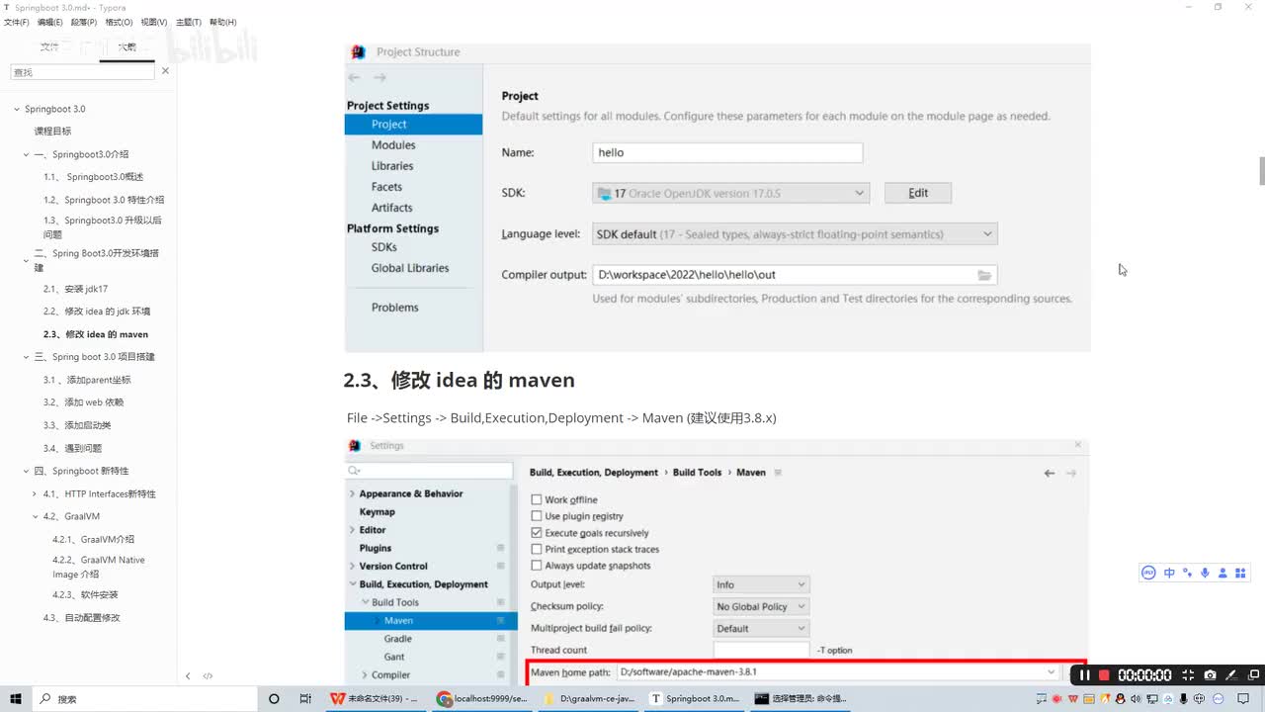
Task: Click the Edit button next to SDK
Action: pos(918,193)
